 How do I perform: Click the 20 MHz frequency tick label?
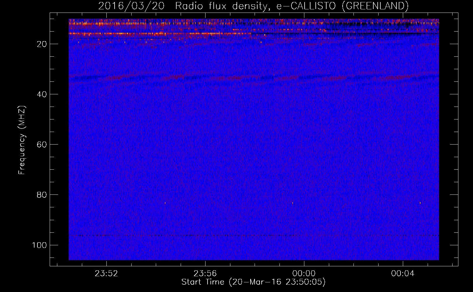click(x=42, y=44)
